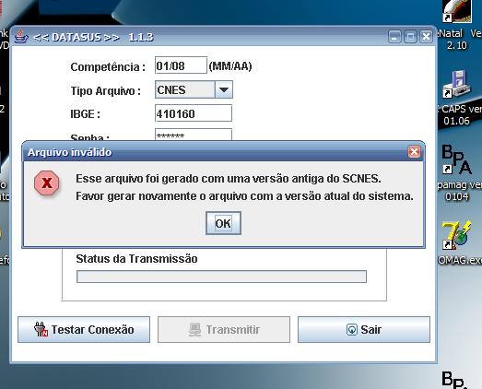The image size is (482, 389).
Task: Click the exit icon beside Sair
Action: click(352, 330)
